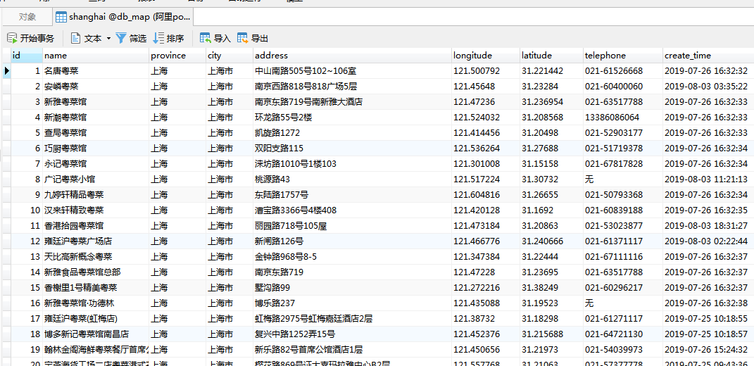Click the name column header
Viewport: 754px width, 366px height.
(x=96, y=56)
